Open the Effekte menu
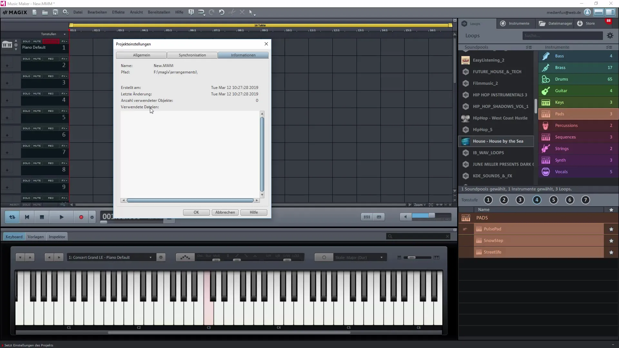This screenshot has height=348, width=619. point(118,12)
